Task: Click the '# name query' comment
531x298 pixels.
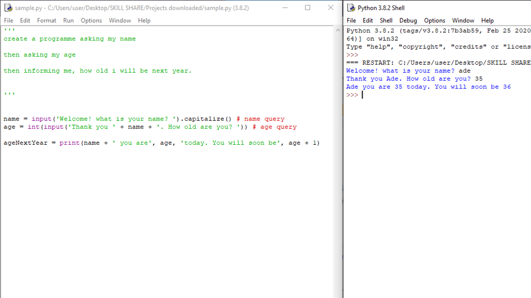Action: [x=260, y=119]
